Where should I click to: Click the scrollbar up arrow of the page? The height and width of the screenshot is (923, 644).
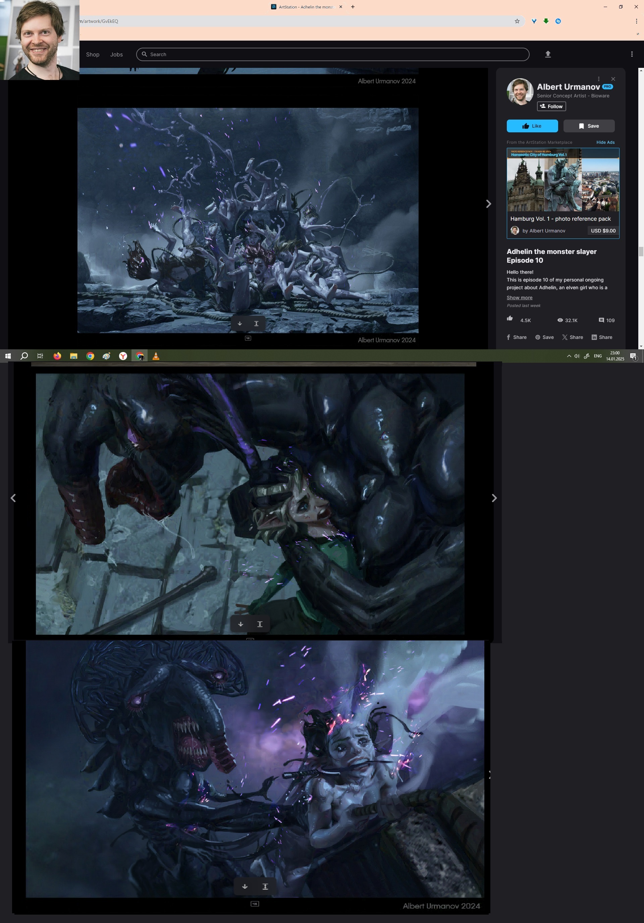(x=641, y=70)
